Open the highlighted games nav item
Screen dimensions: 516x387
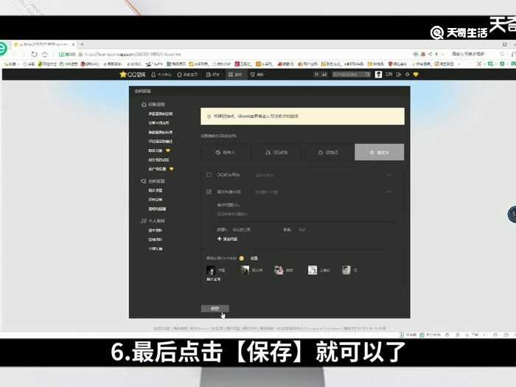coord(235,74)
